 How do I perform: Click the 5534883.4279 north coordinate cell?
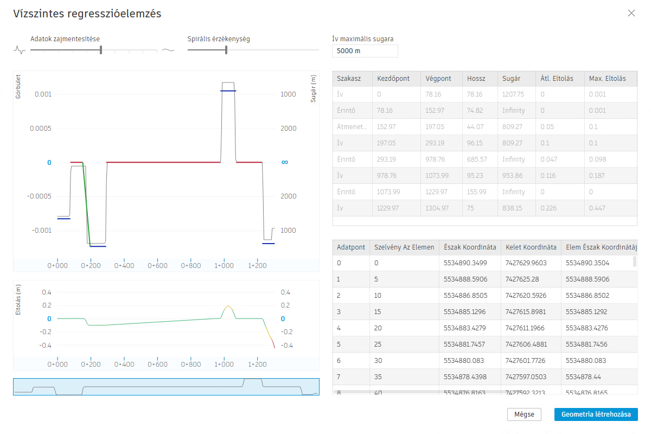[470, 328]
